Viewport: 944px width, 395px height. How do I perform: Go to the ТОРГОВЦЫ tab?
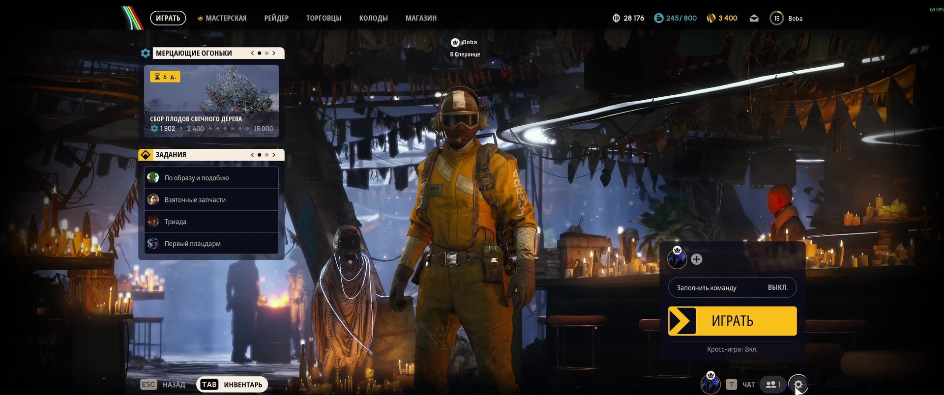[324, 18]
